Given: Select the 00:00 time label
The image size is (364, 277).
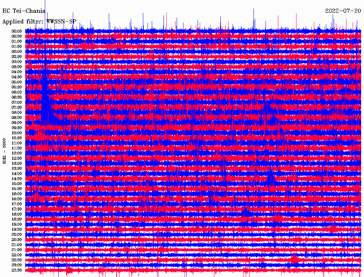Looking at the screenshot, I should [16, 31].
